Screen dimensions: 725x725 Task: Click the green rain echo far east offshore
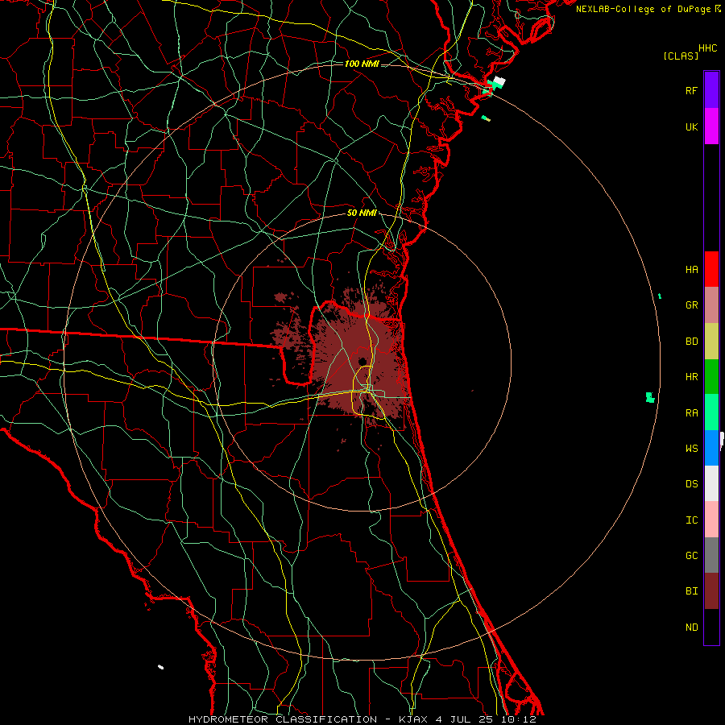coord(649,397)
